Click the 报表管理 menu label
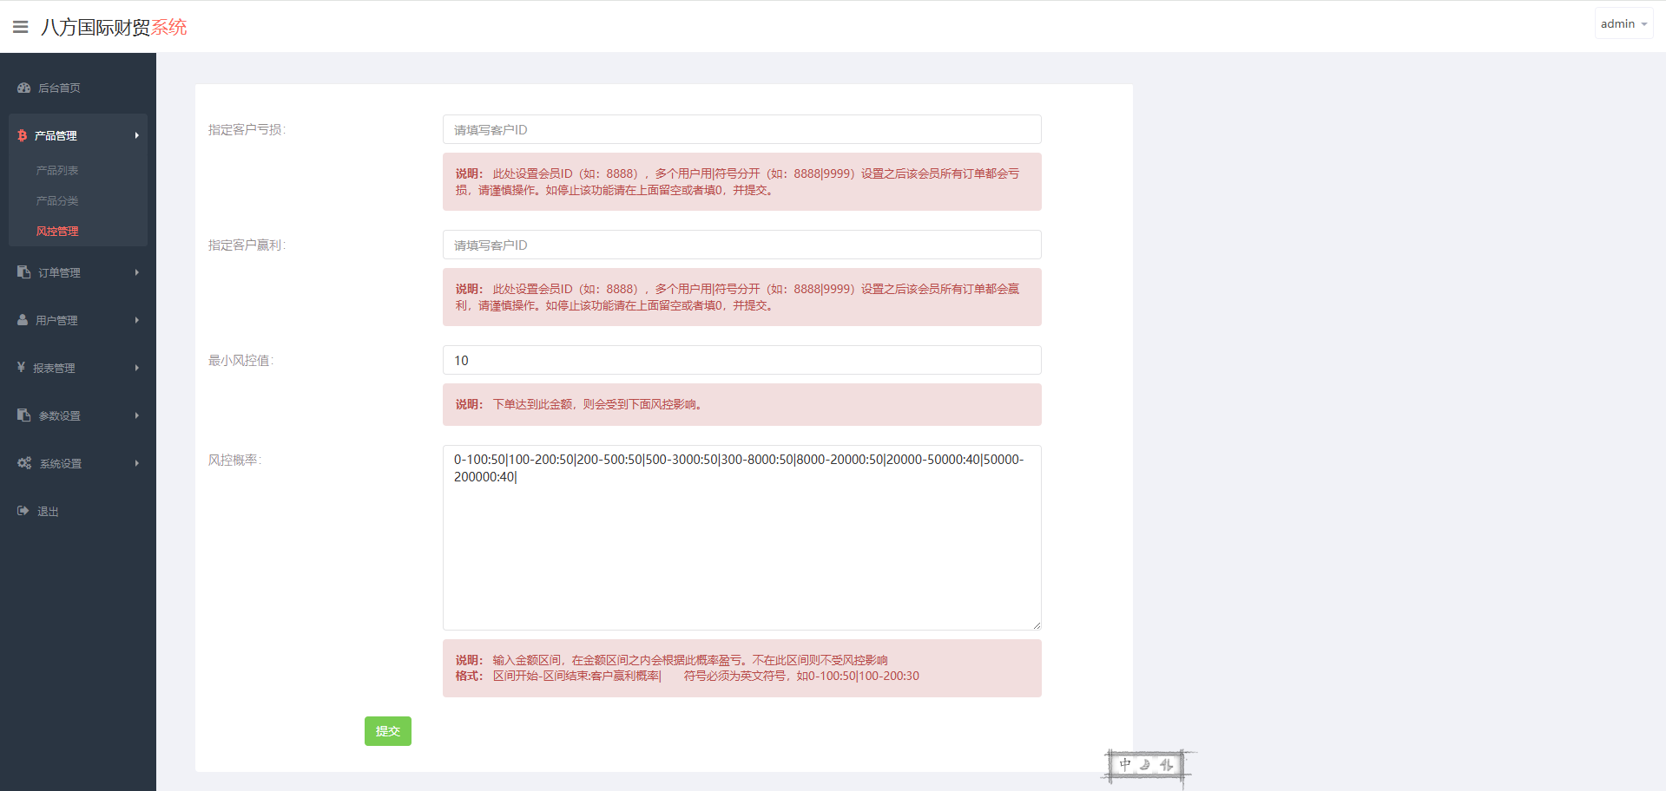This screenshot has width=1666, height=791. [x=54, y=368]
